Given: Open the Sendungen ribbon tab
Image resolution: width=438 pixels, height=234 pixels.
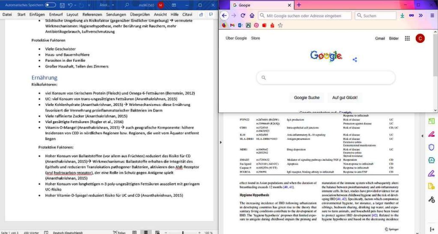Looking at the screenshot, I should click(116, 15).
